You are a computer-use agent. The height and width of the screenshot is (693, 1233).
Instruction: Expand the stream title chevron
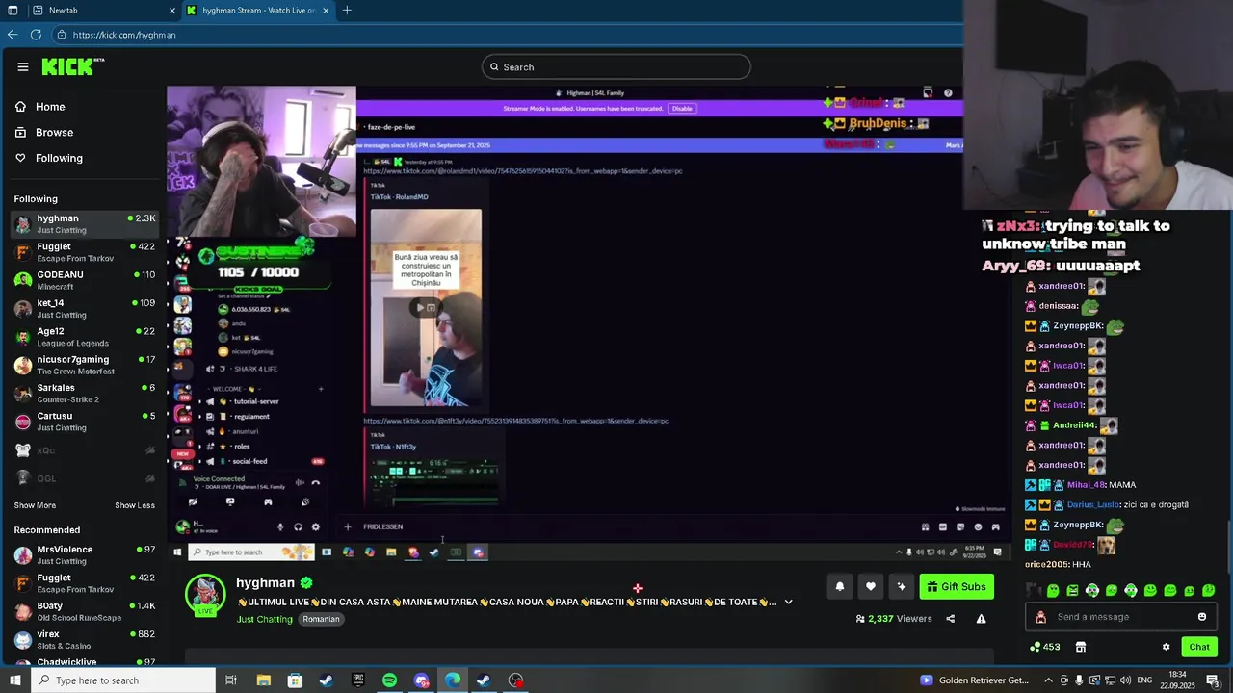pos(788,602)
